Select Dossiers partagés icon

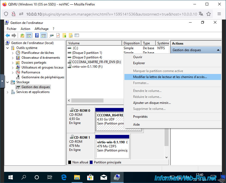click(x=18, y=63)
